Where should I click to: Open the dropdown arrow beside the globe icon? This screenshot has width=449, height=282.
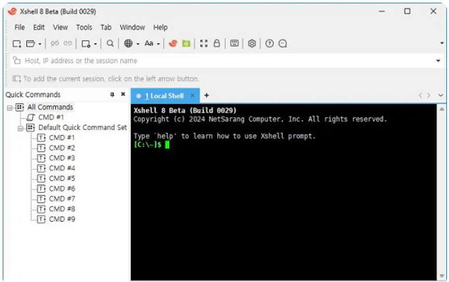pos(138,44)
